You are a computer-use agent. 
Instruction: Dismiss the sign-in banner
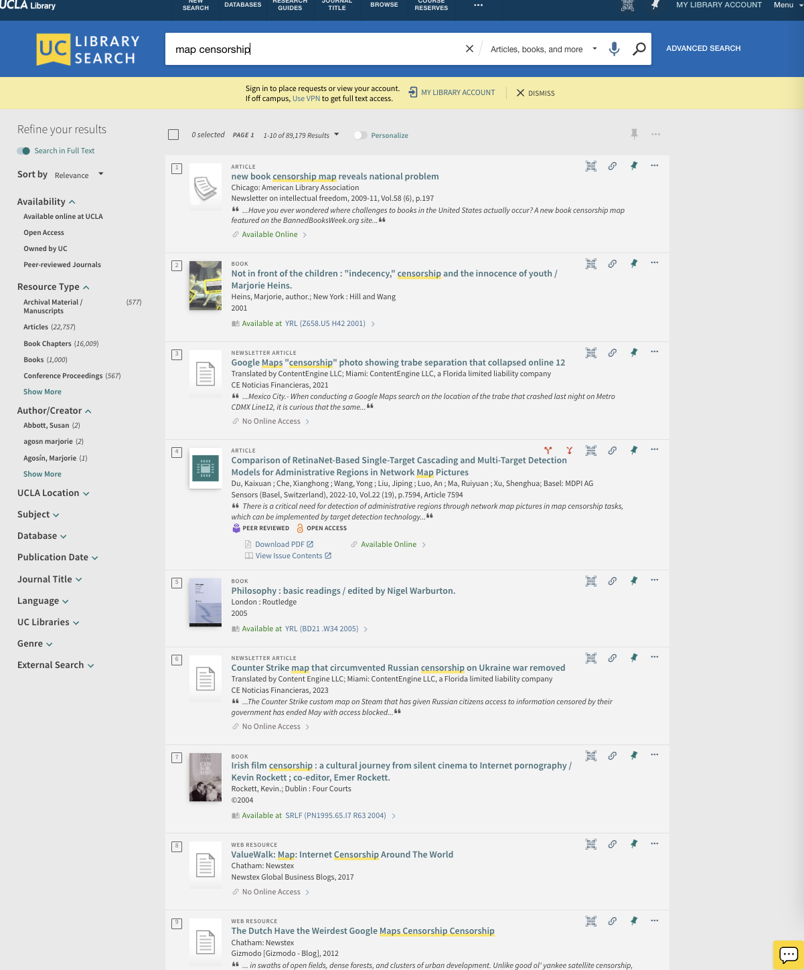pos(536,93)
